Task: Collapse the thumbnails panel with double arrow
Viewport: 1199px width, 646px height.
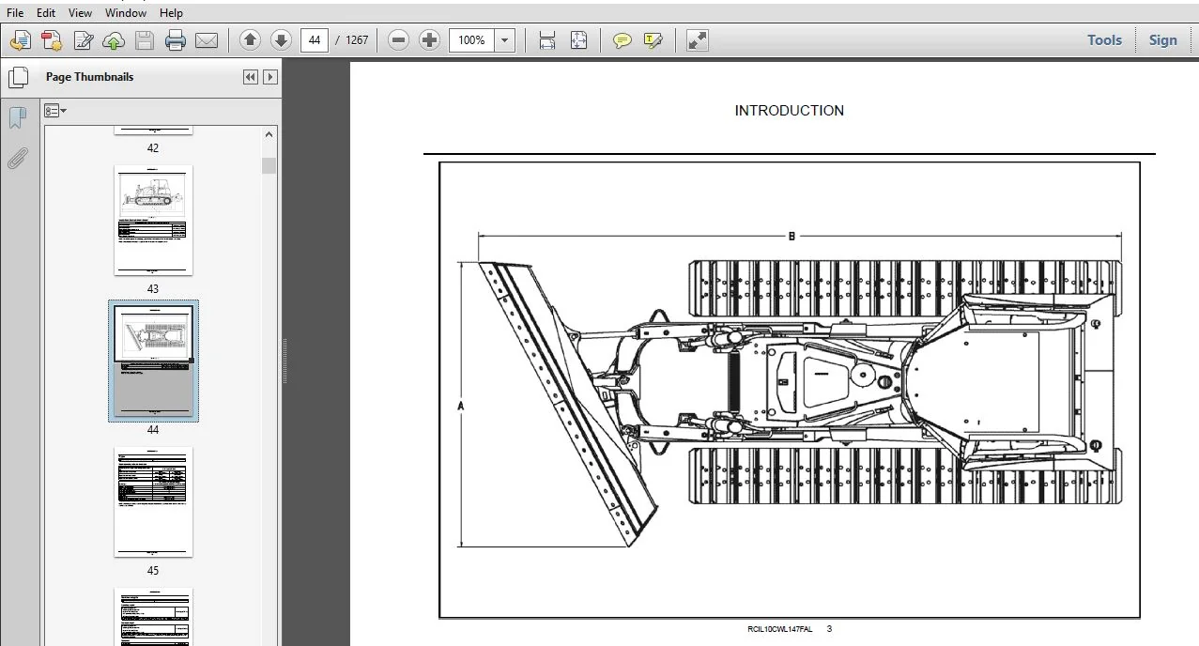Action: click(x=251, y=77)
